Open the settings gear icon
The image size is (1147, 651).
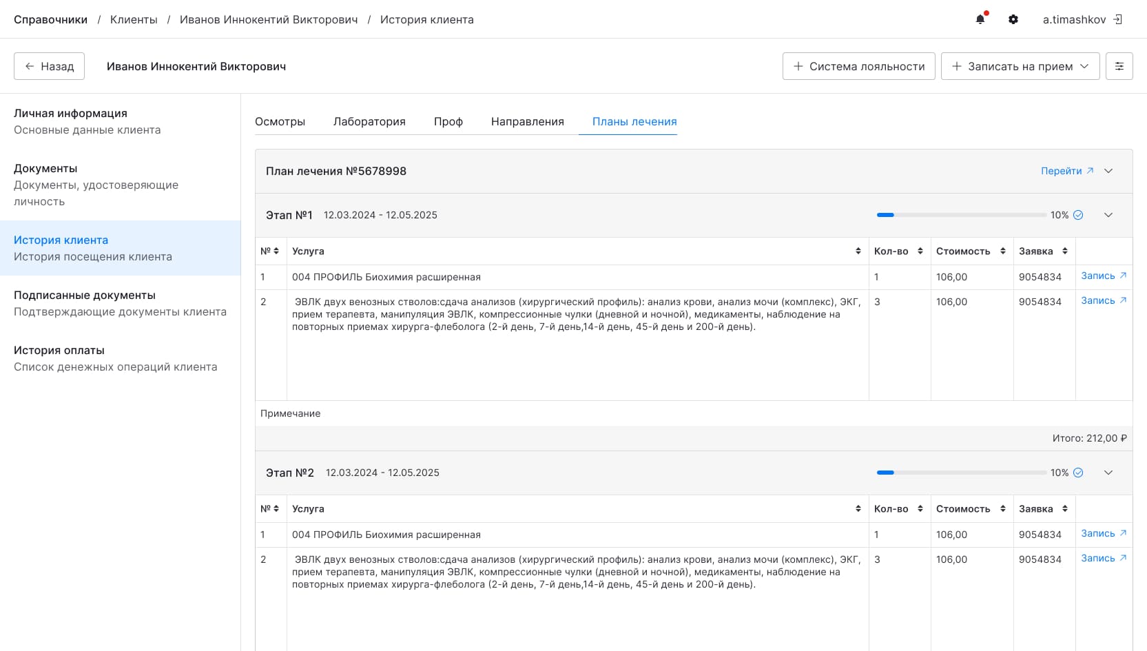(x=1013, y=19)
